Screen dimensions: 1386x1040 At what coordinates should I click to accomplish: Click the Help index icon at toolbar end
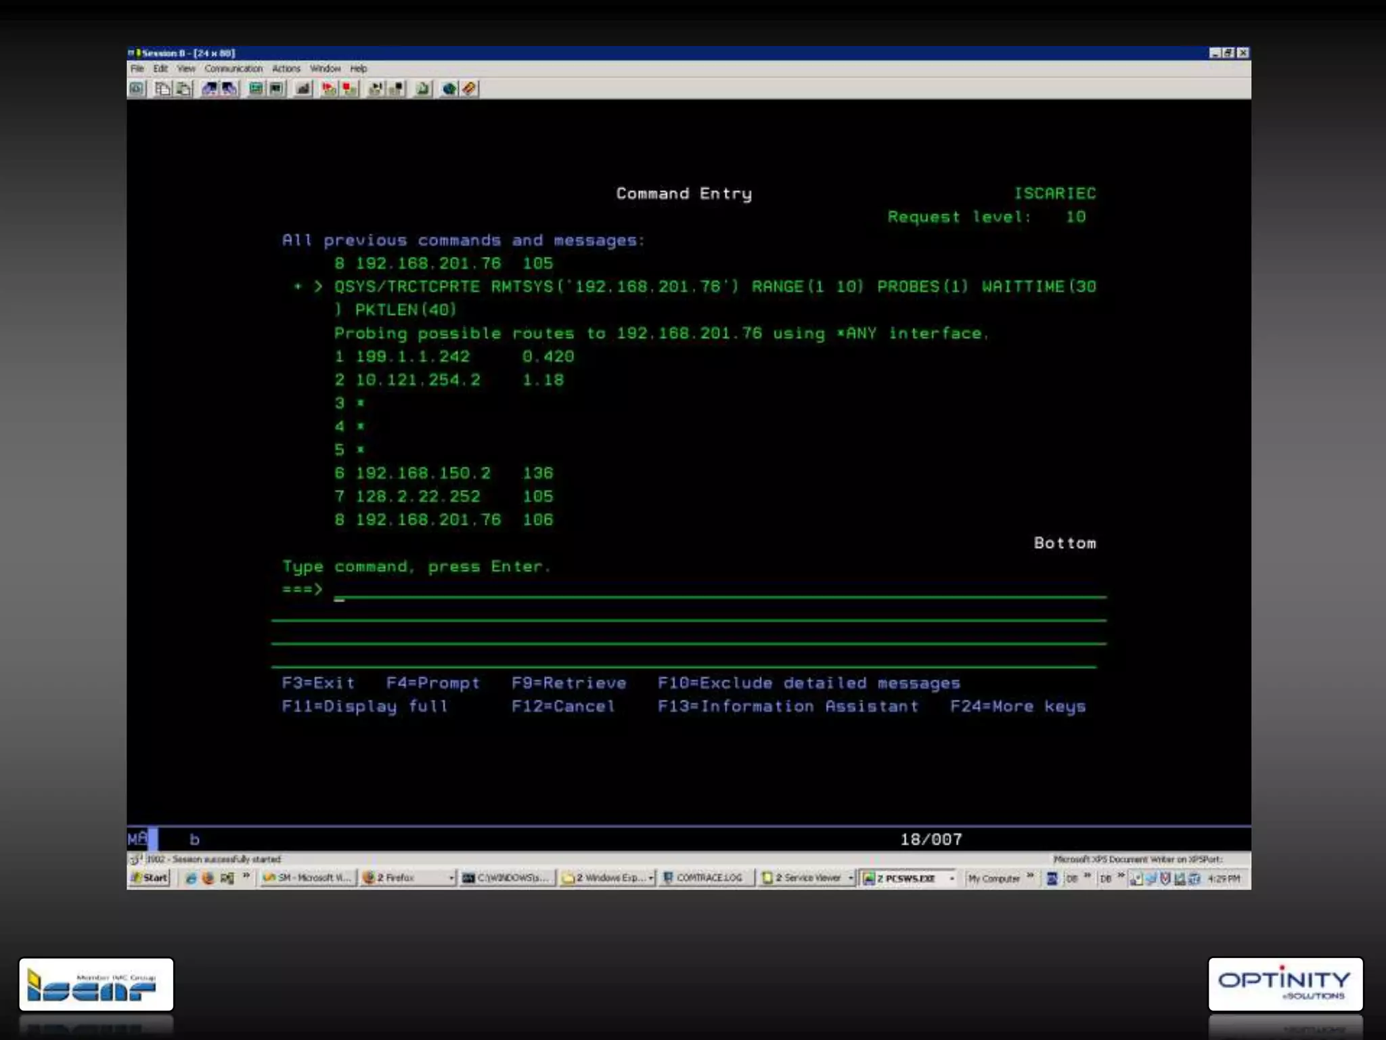[x=470, y=89]
